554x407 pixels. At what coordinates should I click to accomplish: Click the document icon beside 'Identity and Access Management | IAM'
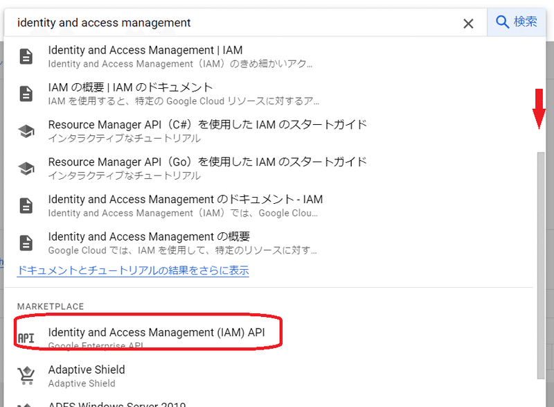pyautogui.click(x=26, y=57)
